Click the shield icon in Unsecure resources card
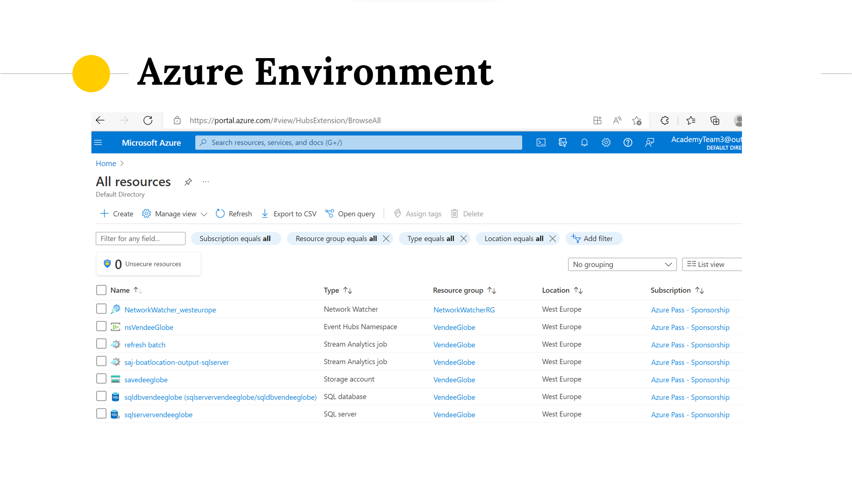852x479 pixels. tap(107, 263)
